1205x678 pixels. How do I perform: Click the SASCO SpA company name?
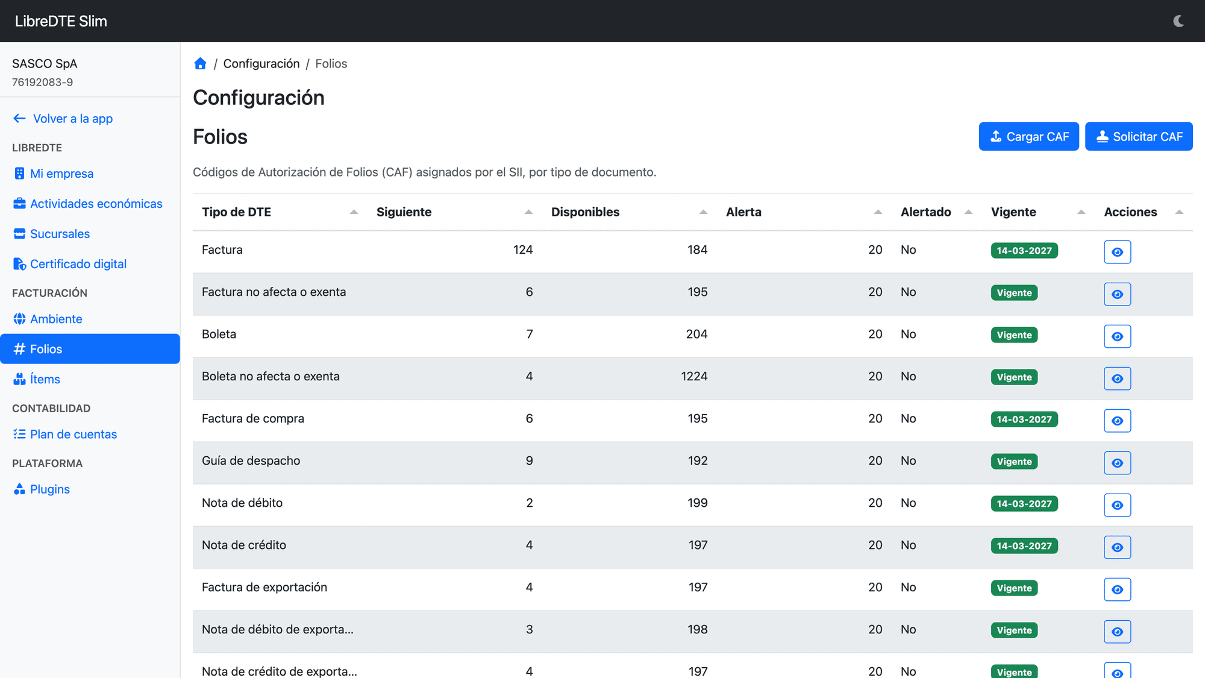click(45, 64)
